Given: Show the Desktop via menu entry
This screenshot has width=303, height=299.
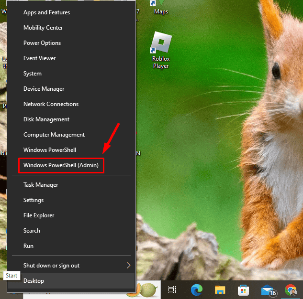Looking at the screenshot, I should [x=34, y=281].
